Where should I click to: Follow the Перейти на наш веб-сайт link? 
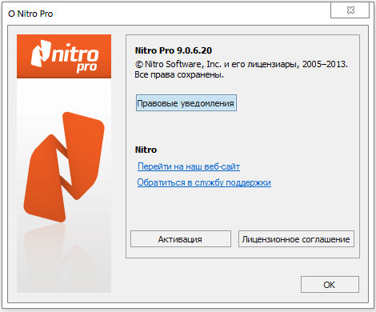[x=189, y=166]
